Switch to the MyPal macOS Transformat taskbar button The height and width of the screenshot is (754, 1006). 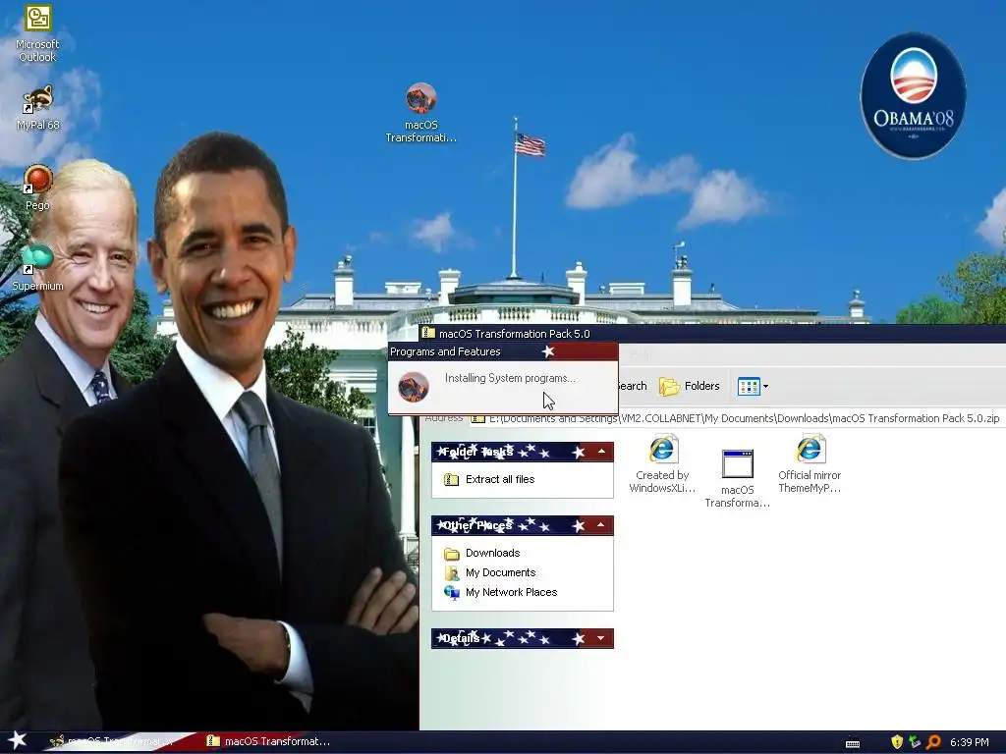point(112,741)
